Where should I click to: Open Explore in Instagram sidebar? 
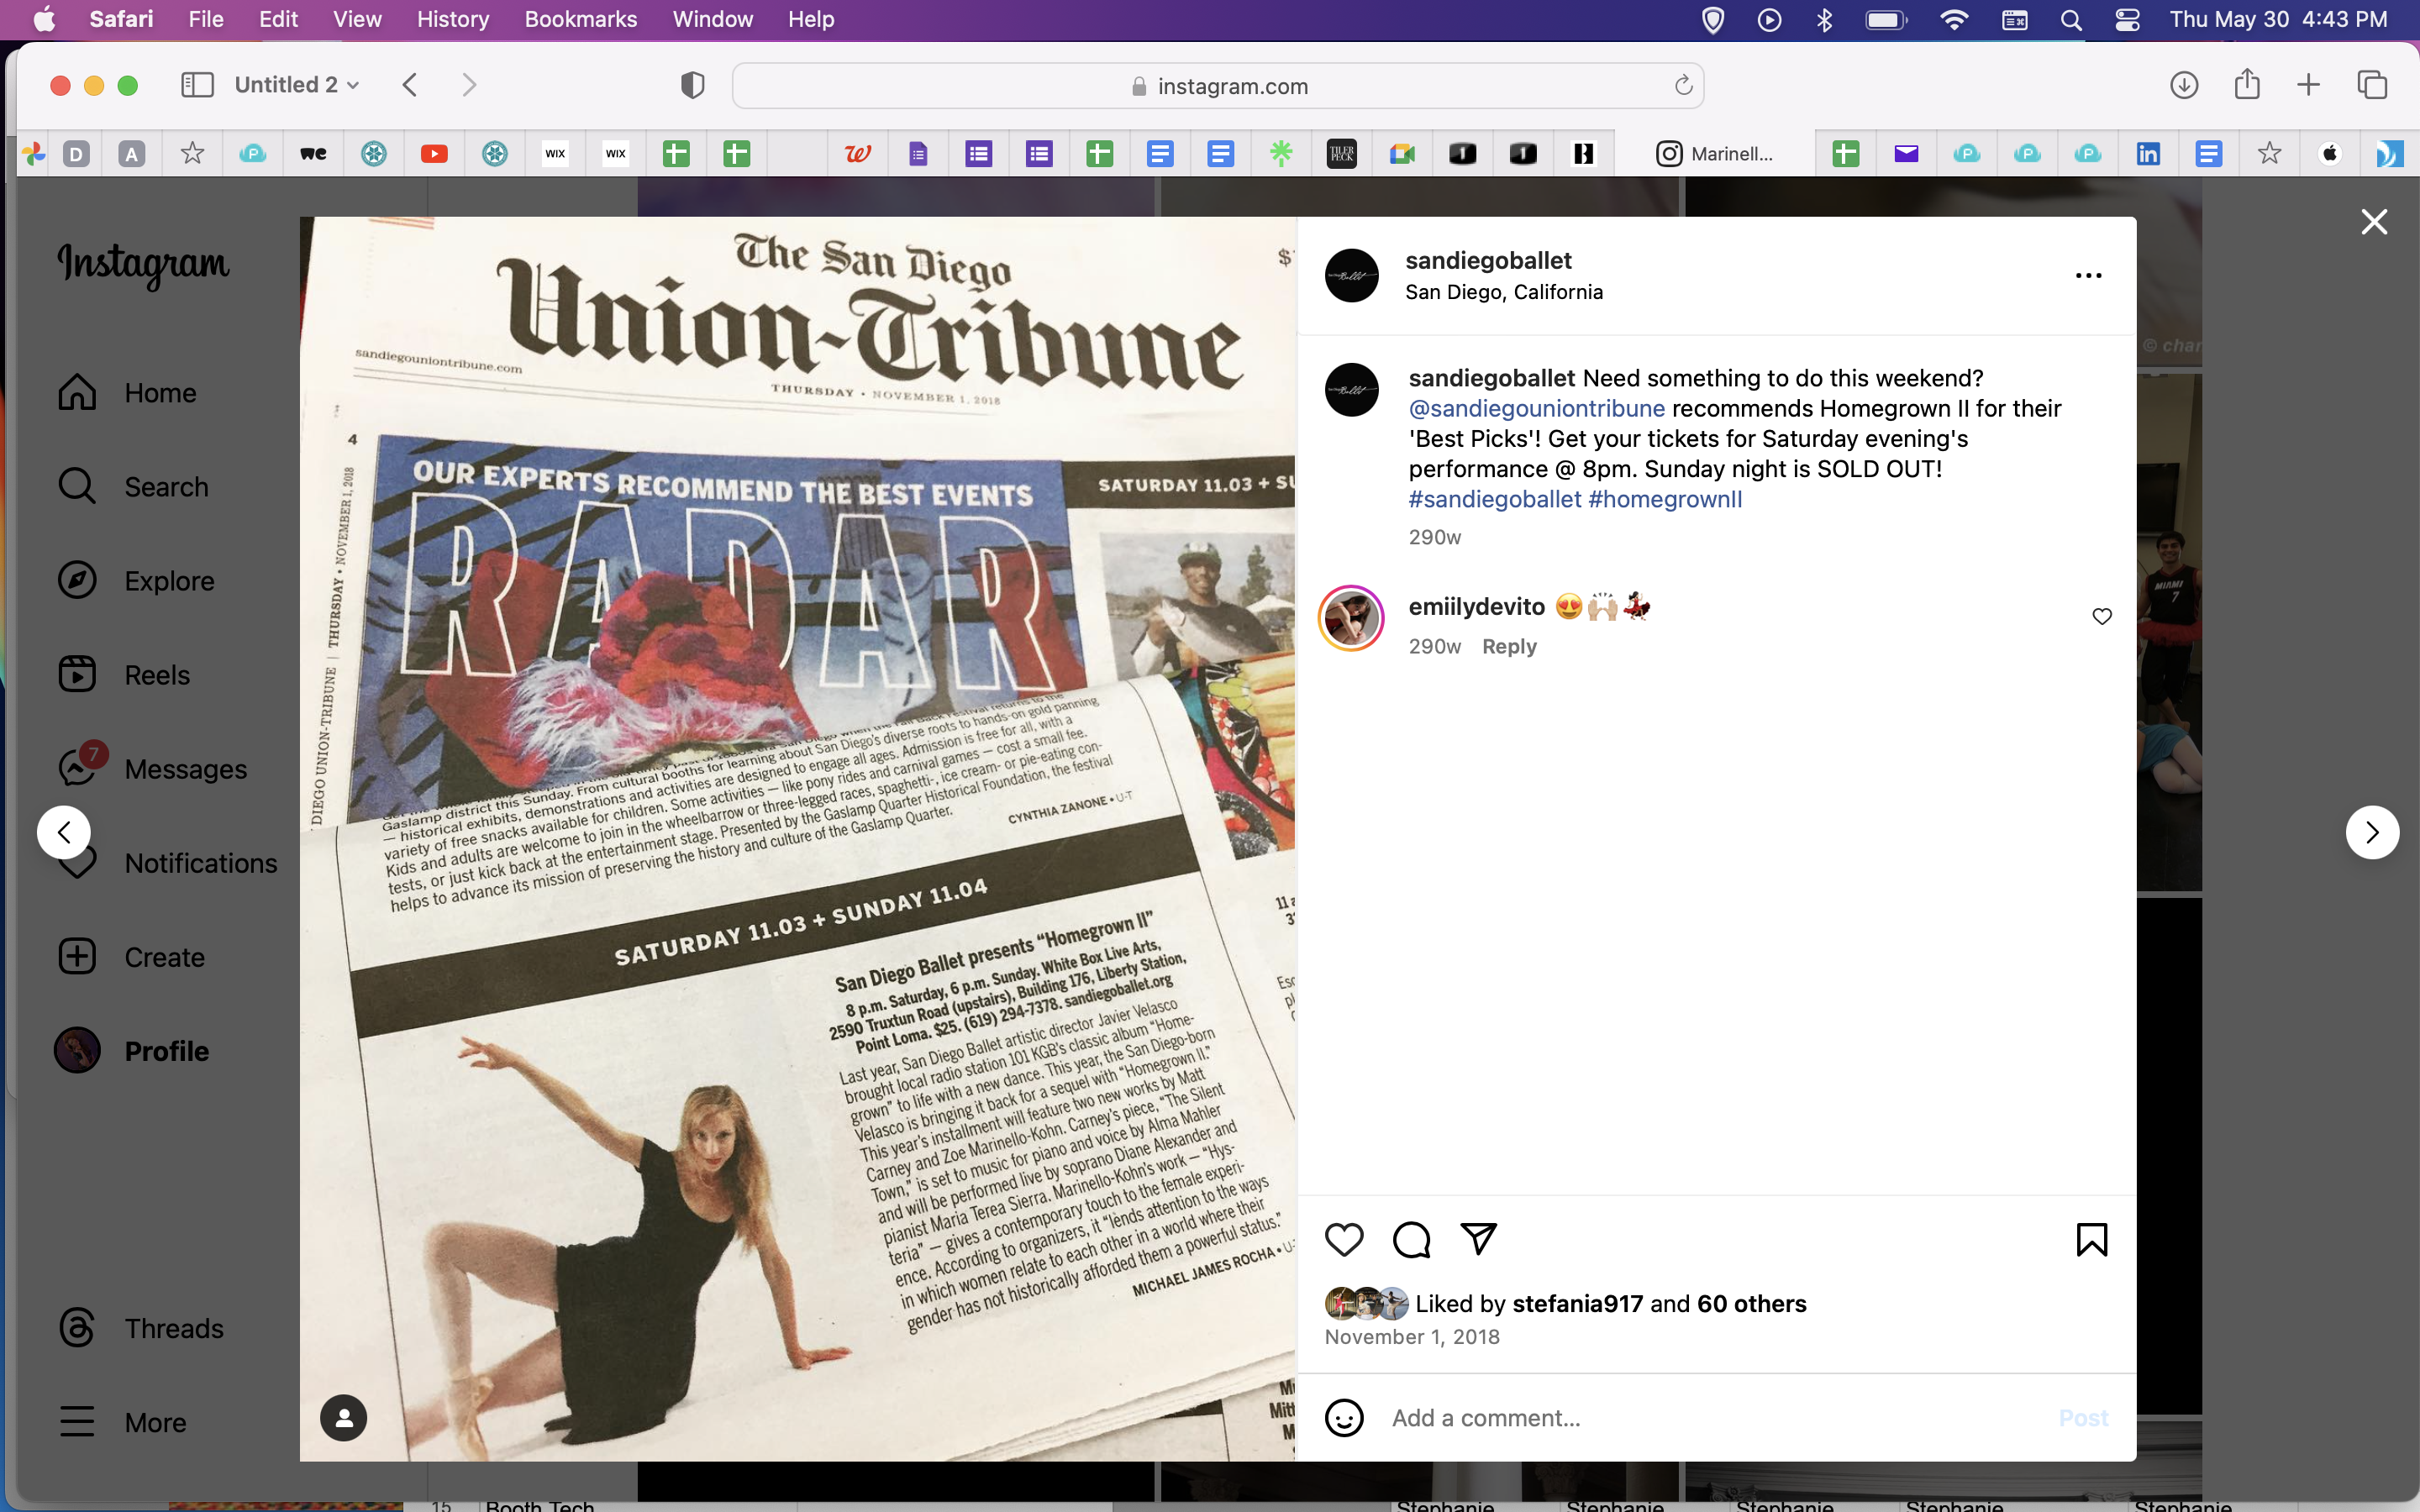click(168, 581)
